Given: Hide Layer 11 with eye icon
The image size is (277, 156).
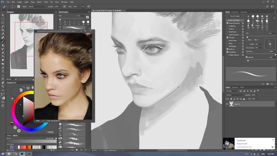Looking at the screenshot, I should coord(227,104).
